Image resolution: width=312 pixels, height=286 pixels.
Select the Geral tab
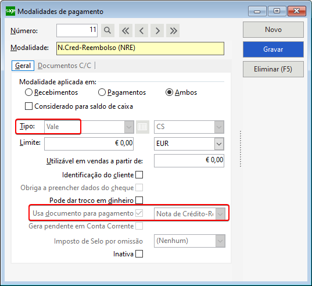pos(23,66)
